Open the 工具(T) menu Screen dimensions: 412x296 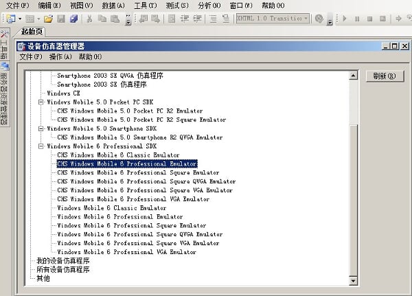pyautogui.click(x=146, y=5)
